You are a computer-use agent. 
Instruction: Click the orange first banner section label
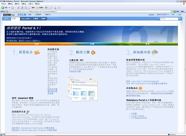coord(37,44)
